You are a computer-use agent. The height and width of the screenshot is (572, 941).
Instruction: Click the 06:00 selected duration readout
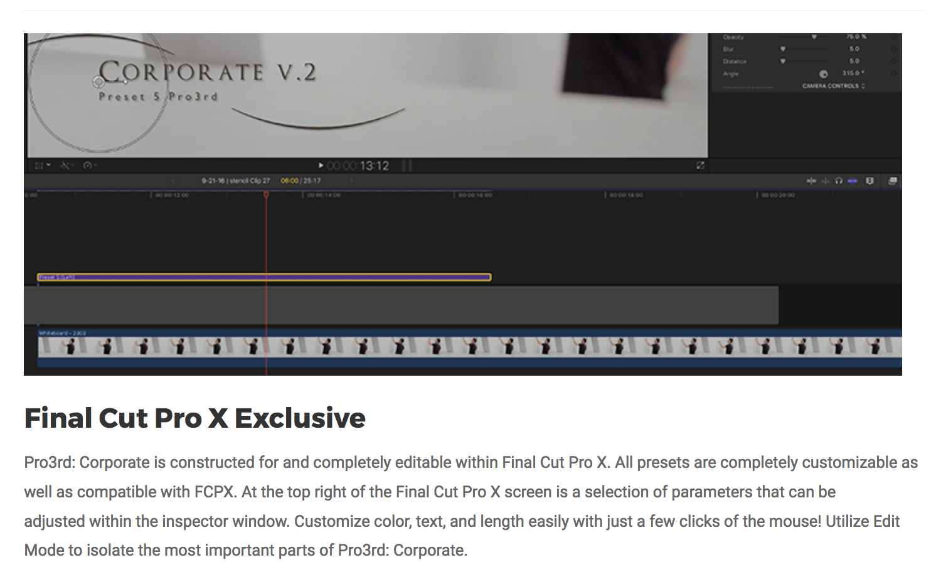click(289, 181)
